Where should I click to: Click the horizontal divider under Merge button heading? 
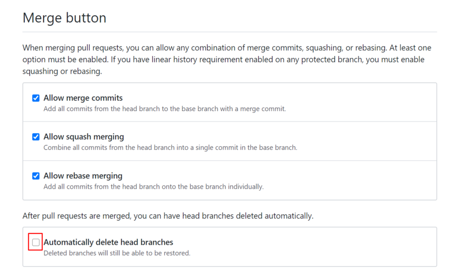[x=230, y=32]
